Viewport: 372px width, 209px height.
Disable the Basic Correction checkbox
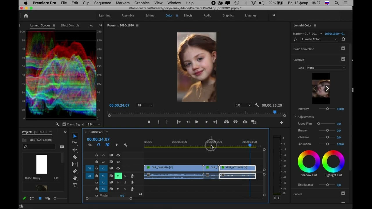(343, 49)
